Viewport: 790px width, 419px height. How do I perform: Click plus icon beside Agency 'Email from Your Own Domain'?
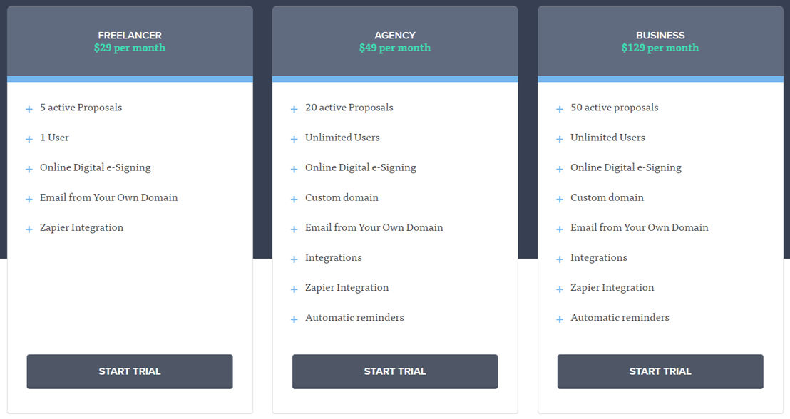pos(294,229)
